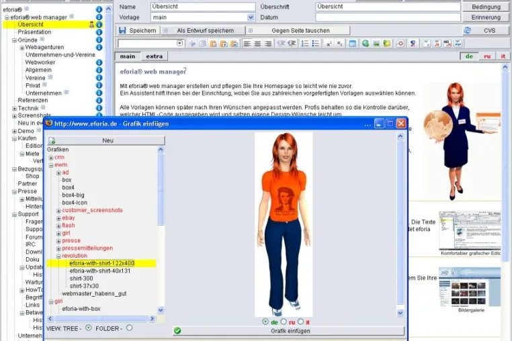Apply superscript formatting
512x341 pixels.
point(329,44)
